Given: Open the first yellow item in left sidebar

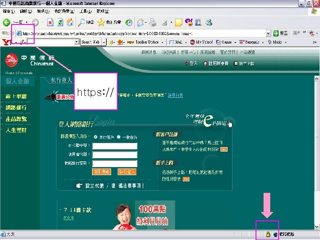Looking at the screenshot, I should pos(16,96).
